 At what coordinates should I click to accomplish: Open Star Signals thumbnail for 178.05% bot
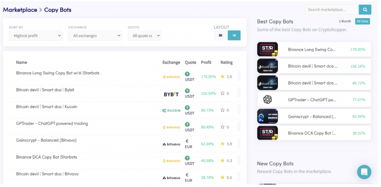pyautogui.click(x=268, y=49)
